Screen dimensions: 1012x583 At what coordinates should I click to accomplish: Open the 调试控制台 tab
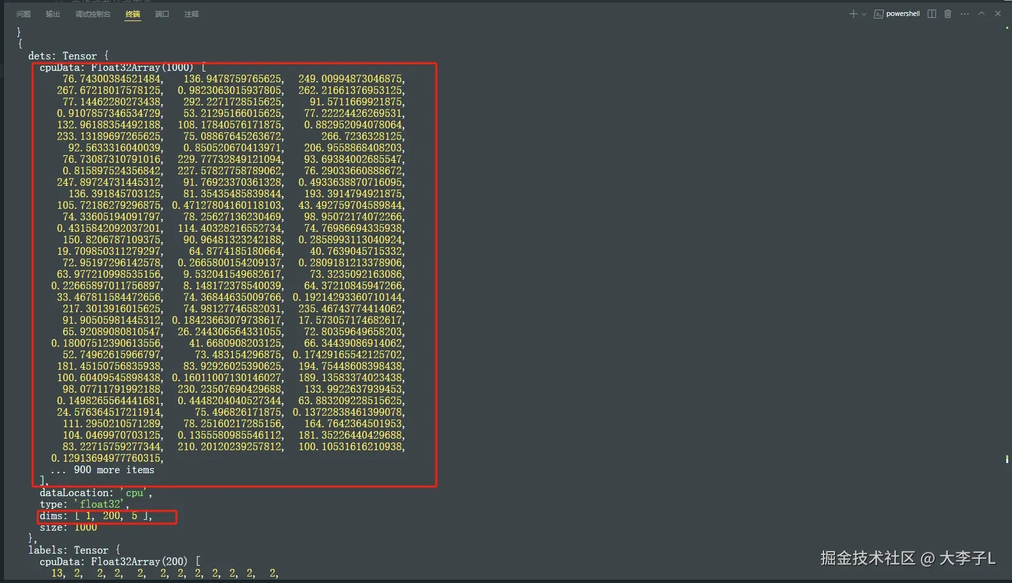click(x=93, y=14)
